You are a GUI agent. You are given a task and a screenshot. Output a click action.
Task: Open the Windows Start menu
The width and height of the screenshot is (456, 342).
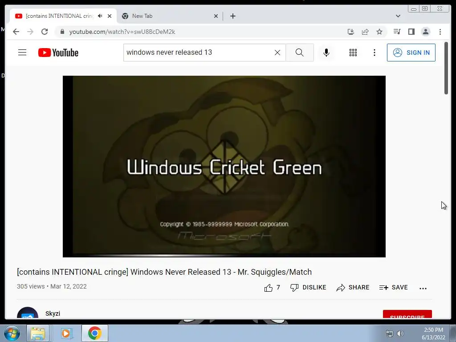[x=12, y=333]
